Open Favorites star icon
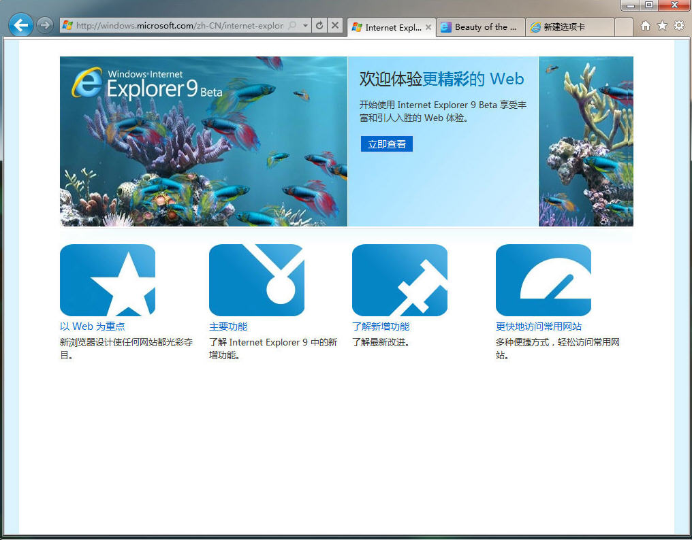 click(x=663, y=26)
